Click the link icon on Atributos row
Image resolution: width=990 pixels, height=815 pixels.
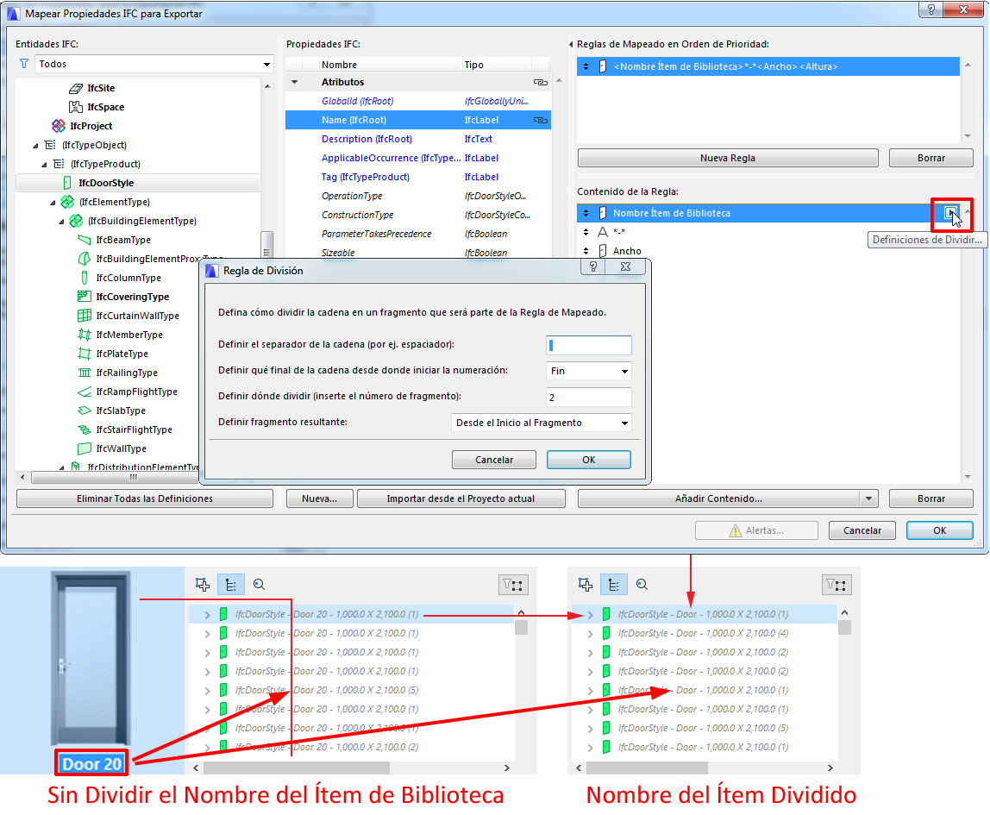coord(541,82)
